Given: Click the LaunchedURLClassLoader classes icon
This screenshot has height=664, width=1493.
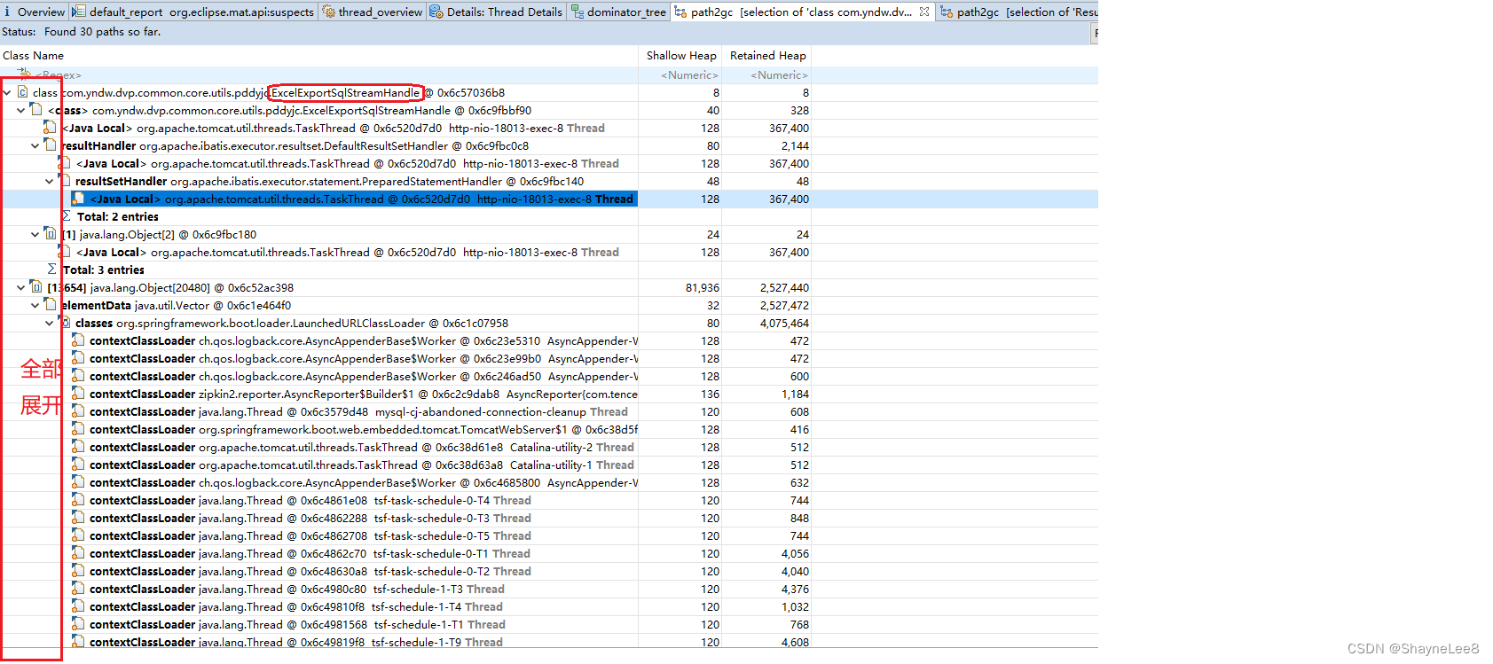Looking at the screenshot, I should [x=65, y=323].
